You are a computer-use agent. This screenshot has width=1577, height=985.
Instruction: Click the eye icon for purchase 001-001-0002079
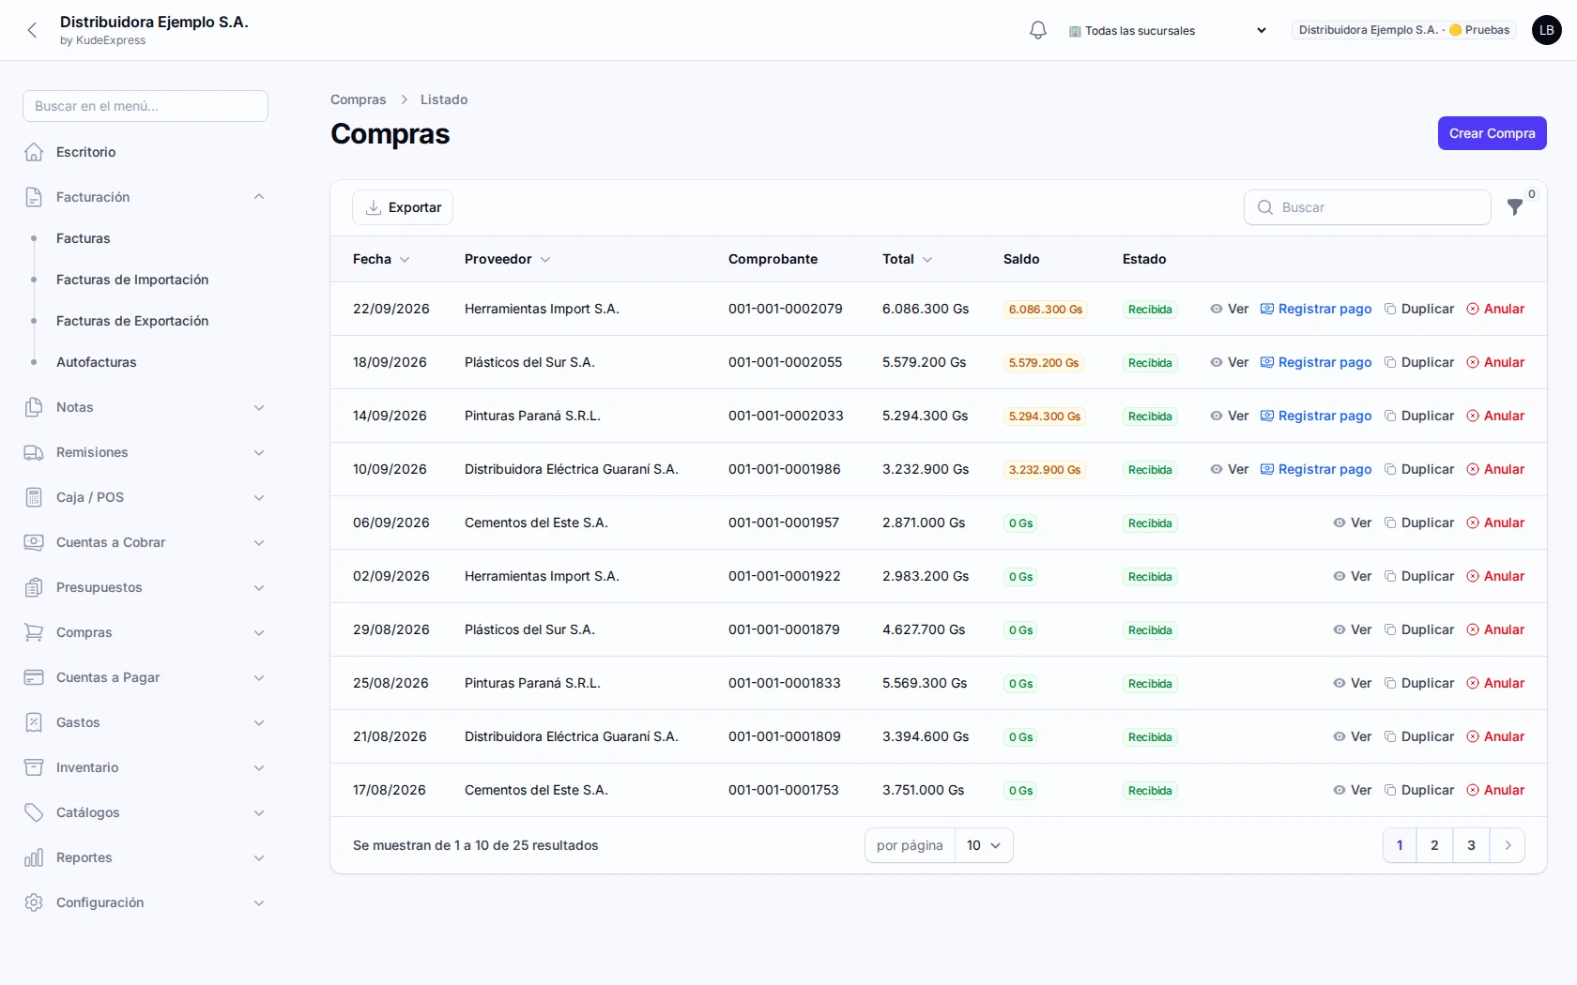pyautogui.click(x=1217, y=309)
